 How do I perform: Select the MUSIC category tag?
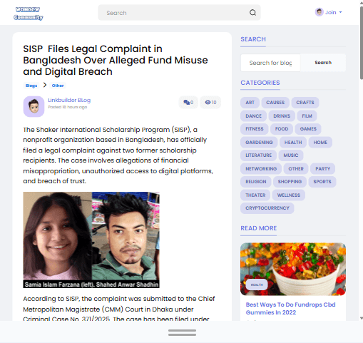tap(291, 155)
